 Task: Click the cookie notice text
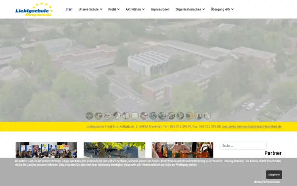(x=148, y=163)
